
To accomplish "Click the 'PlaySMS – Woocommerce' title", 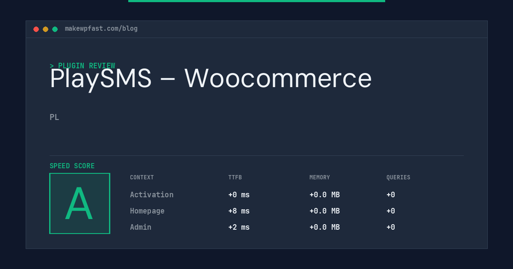I will tap(211, 79).
